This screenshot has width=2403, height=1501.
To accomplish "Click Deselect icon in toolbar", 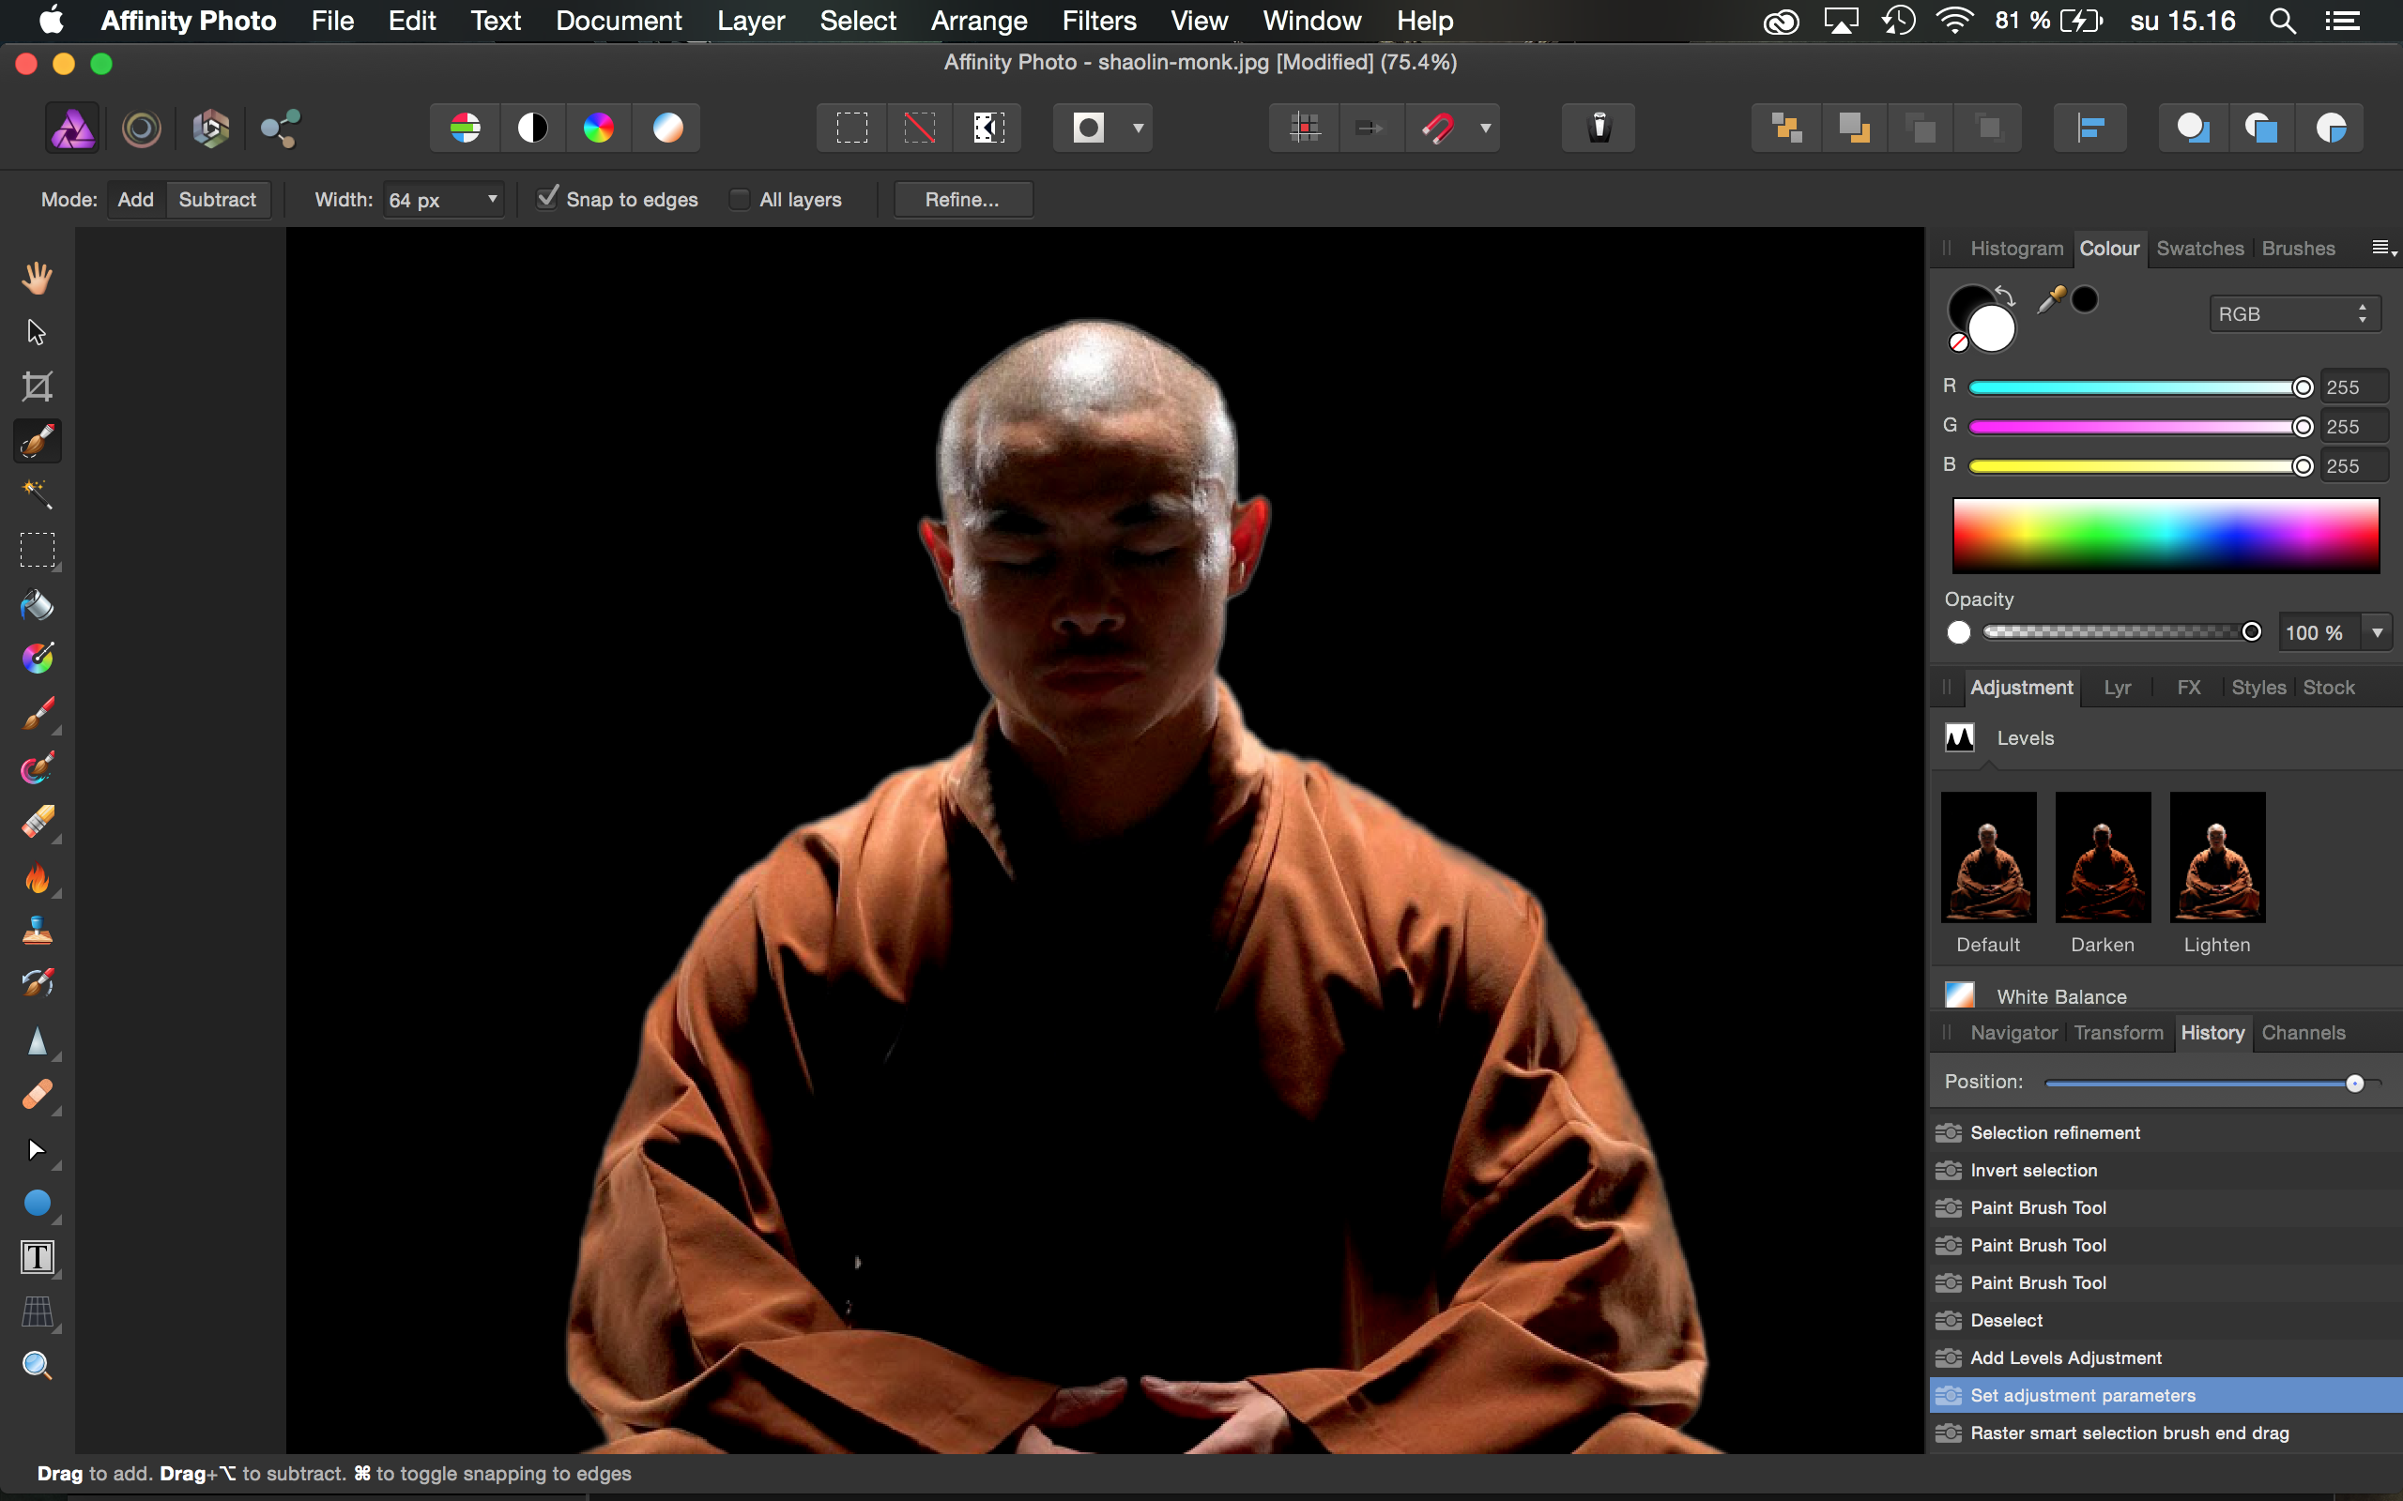I will 920,127.
